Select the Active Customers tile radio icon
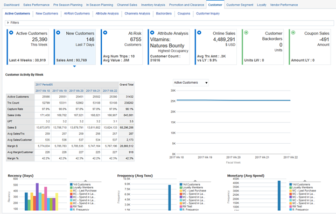336x214 pixels. (x=11, y=33)
